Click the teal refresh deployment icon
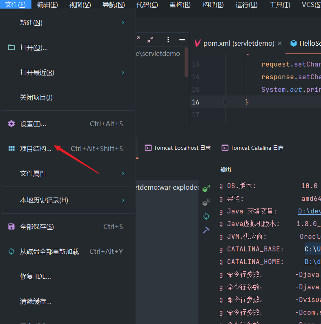The image size is (321, 324). [x=206, y=216]
